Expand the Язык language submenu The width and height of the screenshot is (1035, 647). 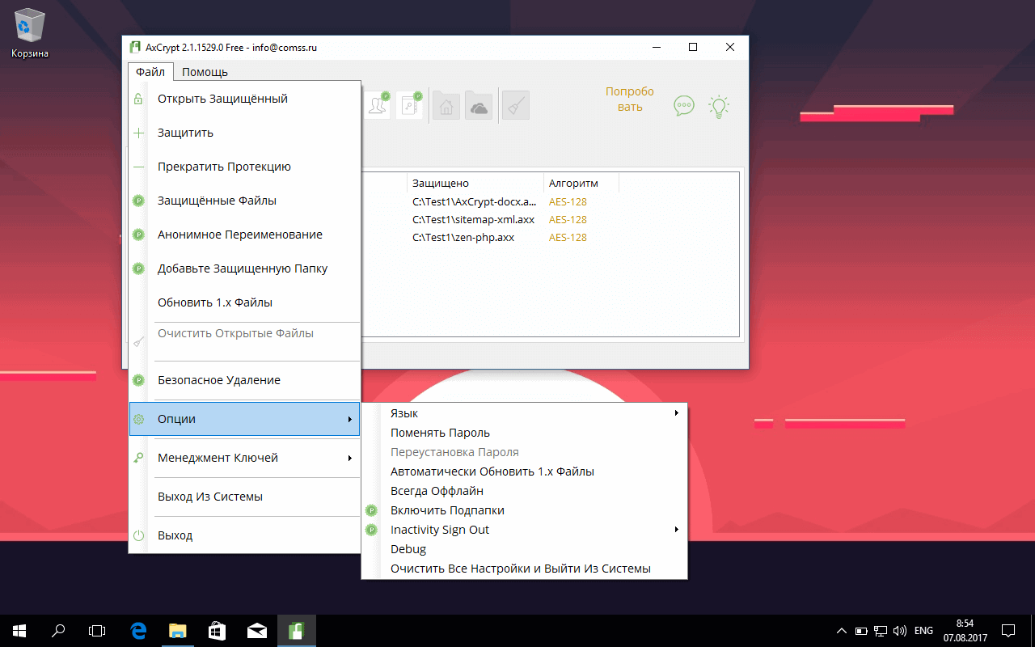[x=524, y=413]
